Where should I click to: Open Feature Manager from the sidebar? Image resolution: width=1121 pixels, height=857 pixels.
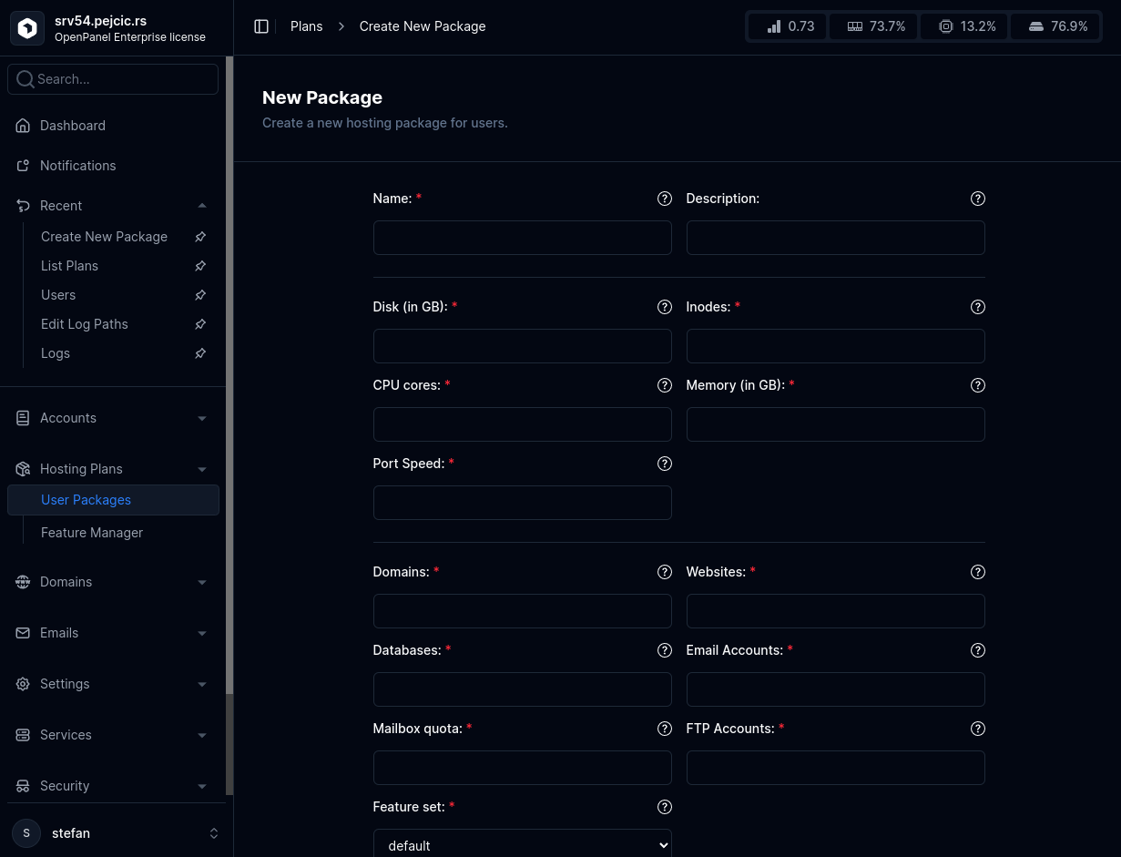pos(92,532)
